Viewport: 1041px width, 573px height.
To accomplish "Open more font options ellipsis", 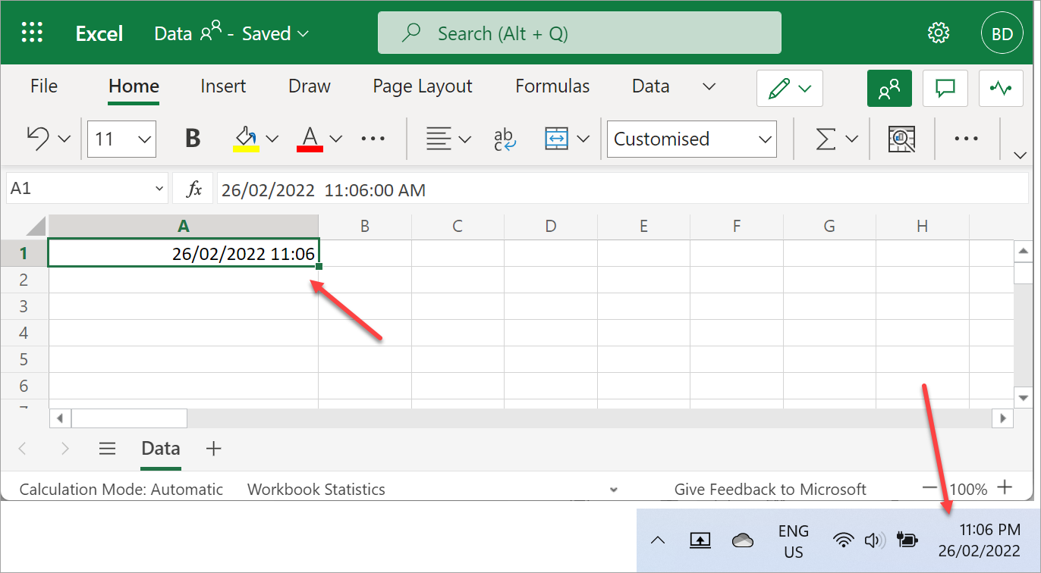I will coord(373,139).
